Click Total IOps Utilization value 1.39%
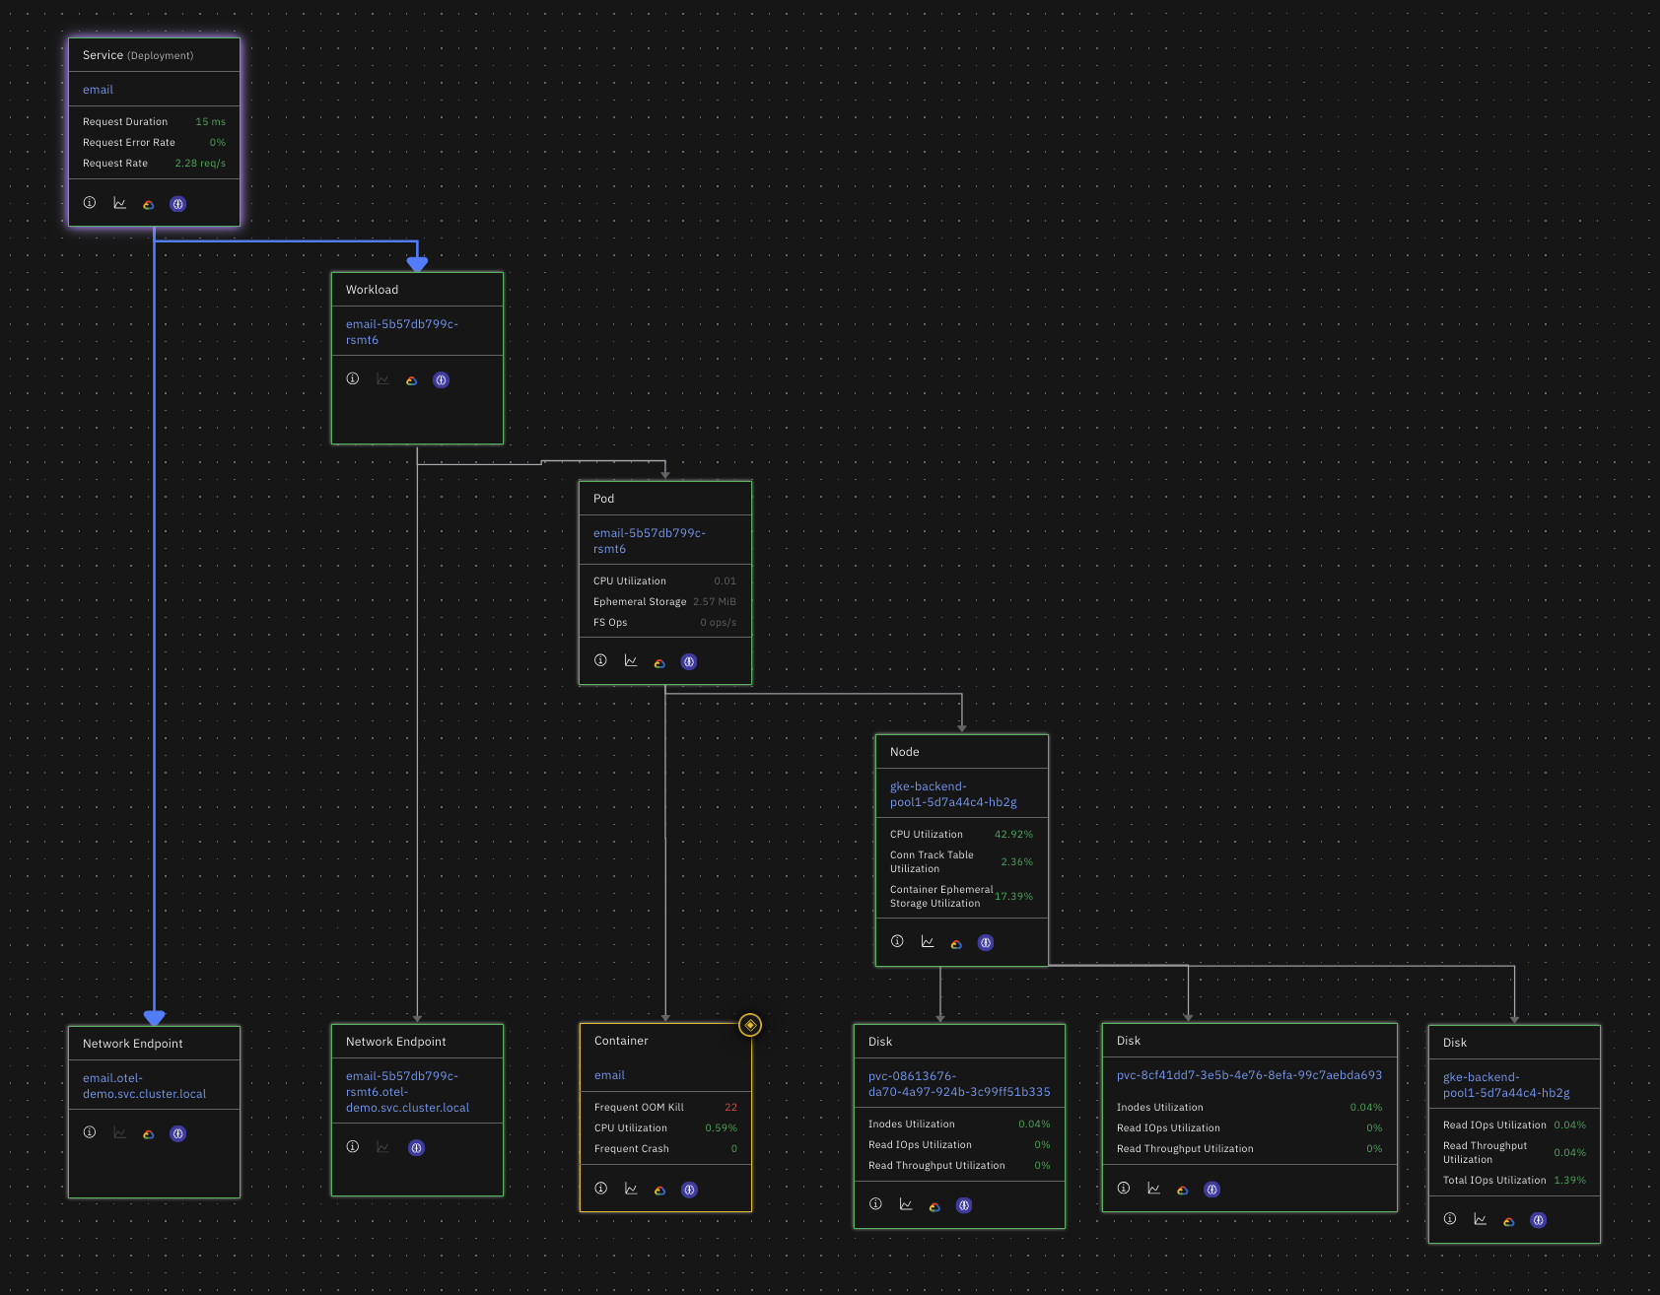The image size is (1660, 1295). point(1570,1181)
